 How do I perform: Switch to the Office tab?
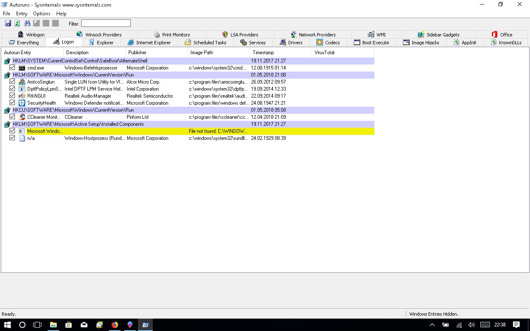pyautogui.click(x=502, y=35)
